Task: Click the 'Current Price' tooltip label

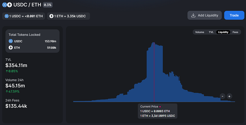Action: click(x=149, y=107)
